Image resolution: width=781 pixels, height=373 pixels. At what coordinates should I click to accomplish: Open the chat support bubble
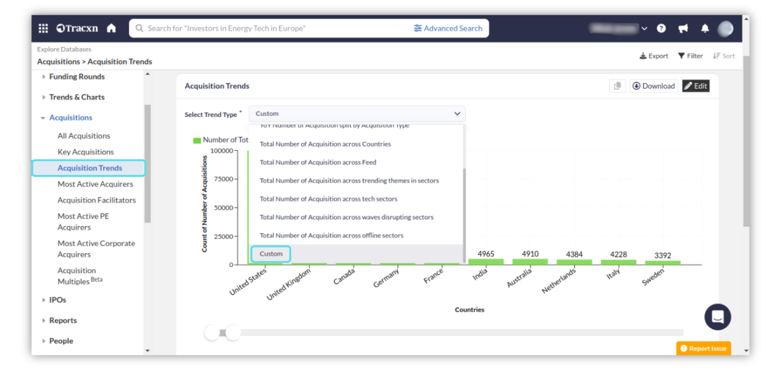point(718,317)
